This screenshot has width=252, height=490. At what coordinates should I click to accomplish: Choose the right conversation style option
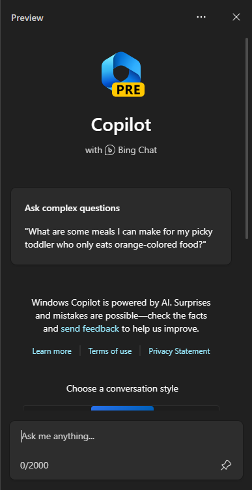point(186,408)
